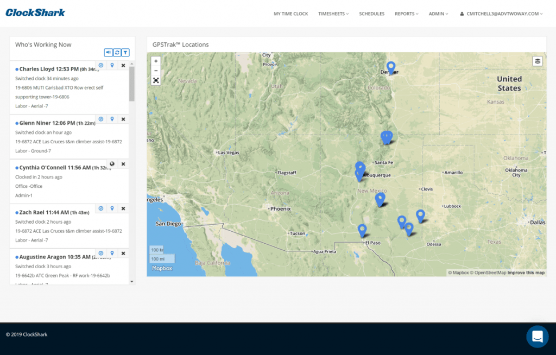Go to ClockShark home via the logo
This screenshot has height=355, width=556.
point(35,13)
